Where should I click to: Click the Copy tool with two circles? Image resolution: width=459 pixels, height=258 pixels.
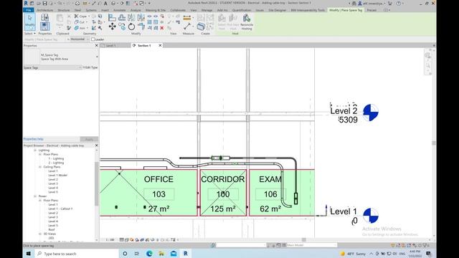pyautogui.click(x=122, y=27)
